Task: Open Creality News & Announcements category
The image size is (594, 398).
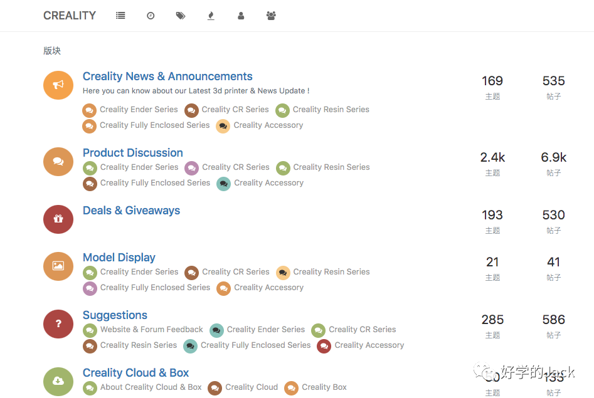Action: pos(167,76)
